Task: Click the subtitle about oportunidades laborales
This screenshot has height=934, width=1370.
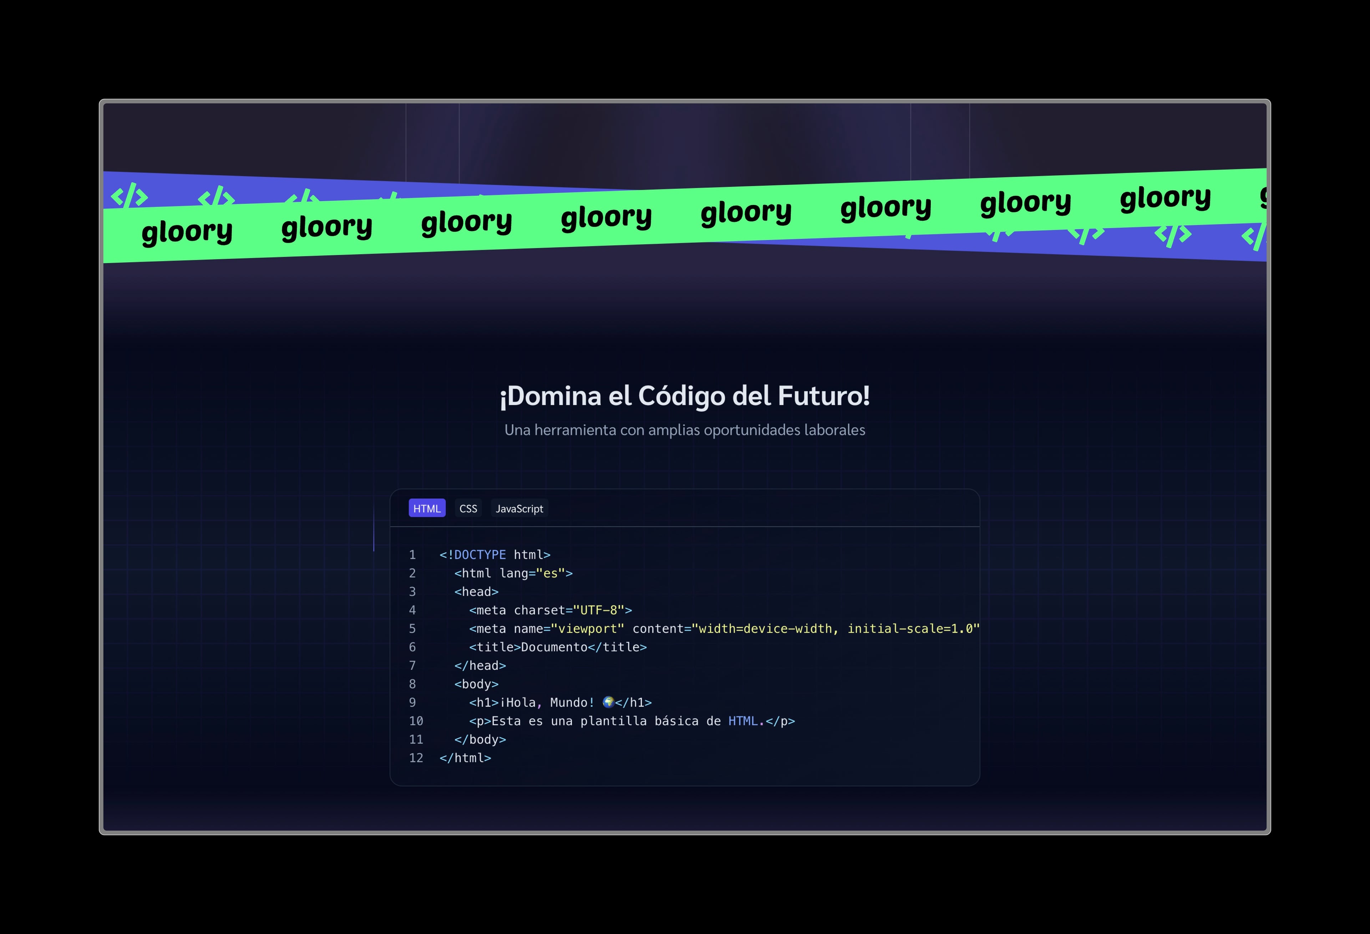Action: pos(685,430)
